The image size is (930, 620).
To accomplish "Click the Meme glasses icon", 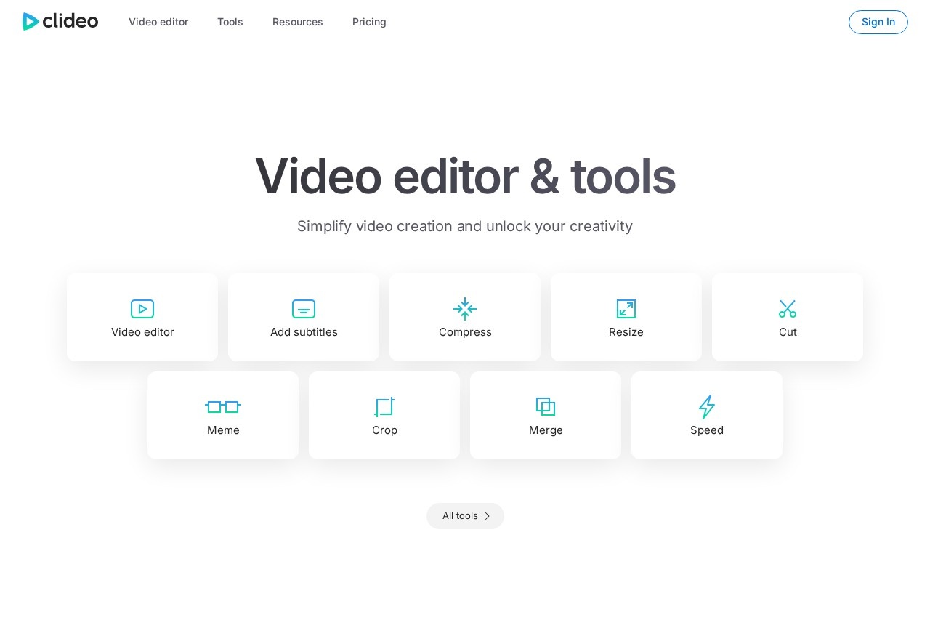I will click(223, 407).
